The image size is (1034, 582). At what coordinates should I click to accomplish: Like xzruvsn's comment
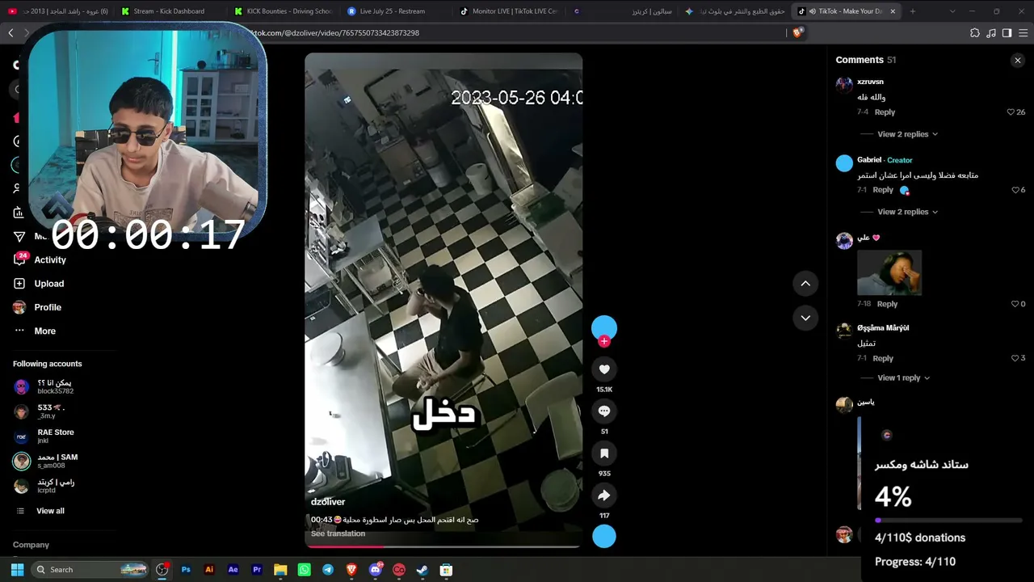(x=1011, y=112)
